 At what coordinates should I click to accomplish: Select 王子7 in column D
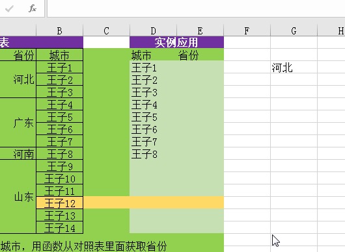pos(153,141)
